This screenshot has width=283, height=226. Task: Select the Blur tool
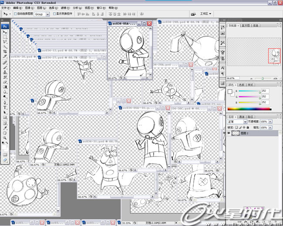point(5,92)
